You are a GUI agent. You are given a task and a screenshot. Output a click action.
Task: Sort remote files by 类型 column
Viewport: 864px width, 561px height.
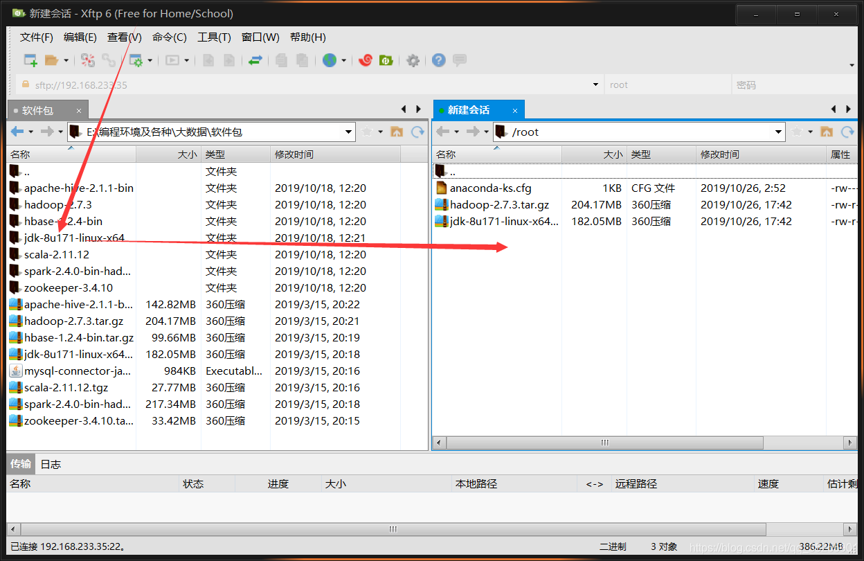(x=661, y=154)
